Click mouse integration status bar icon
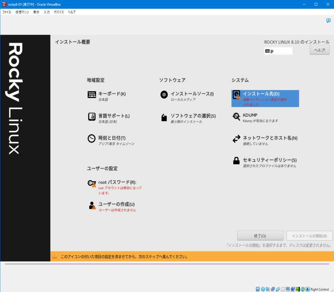Viewport: 334px width, 292px height. click(x=303, y=289)
